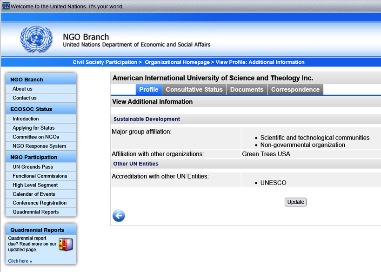The height and width of the screenshot is (272, 381).
Task: Click the Sustainable Development section heading
Action: point(147,119)
